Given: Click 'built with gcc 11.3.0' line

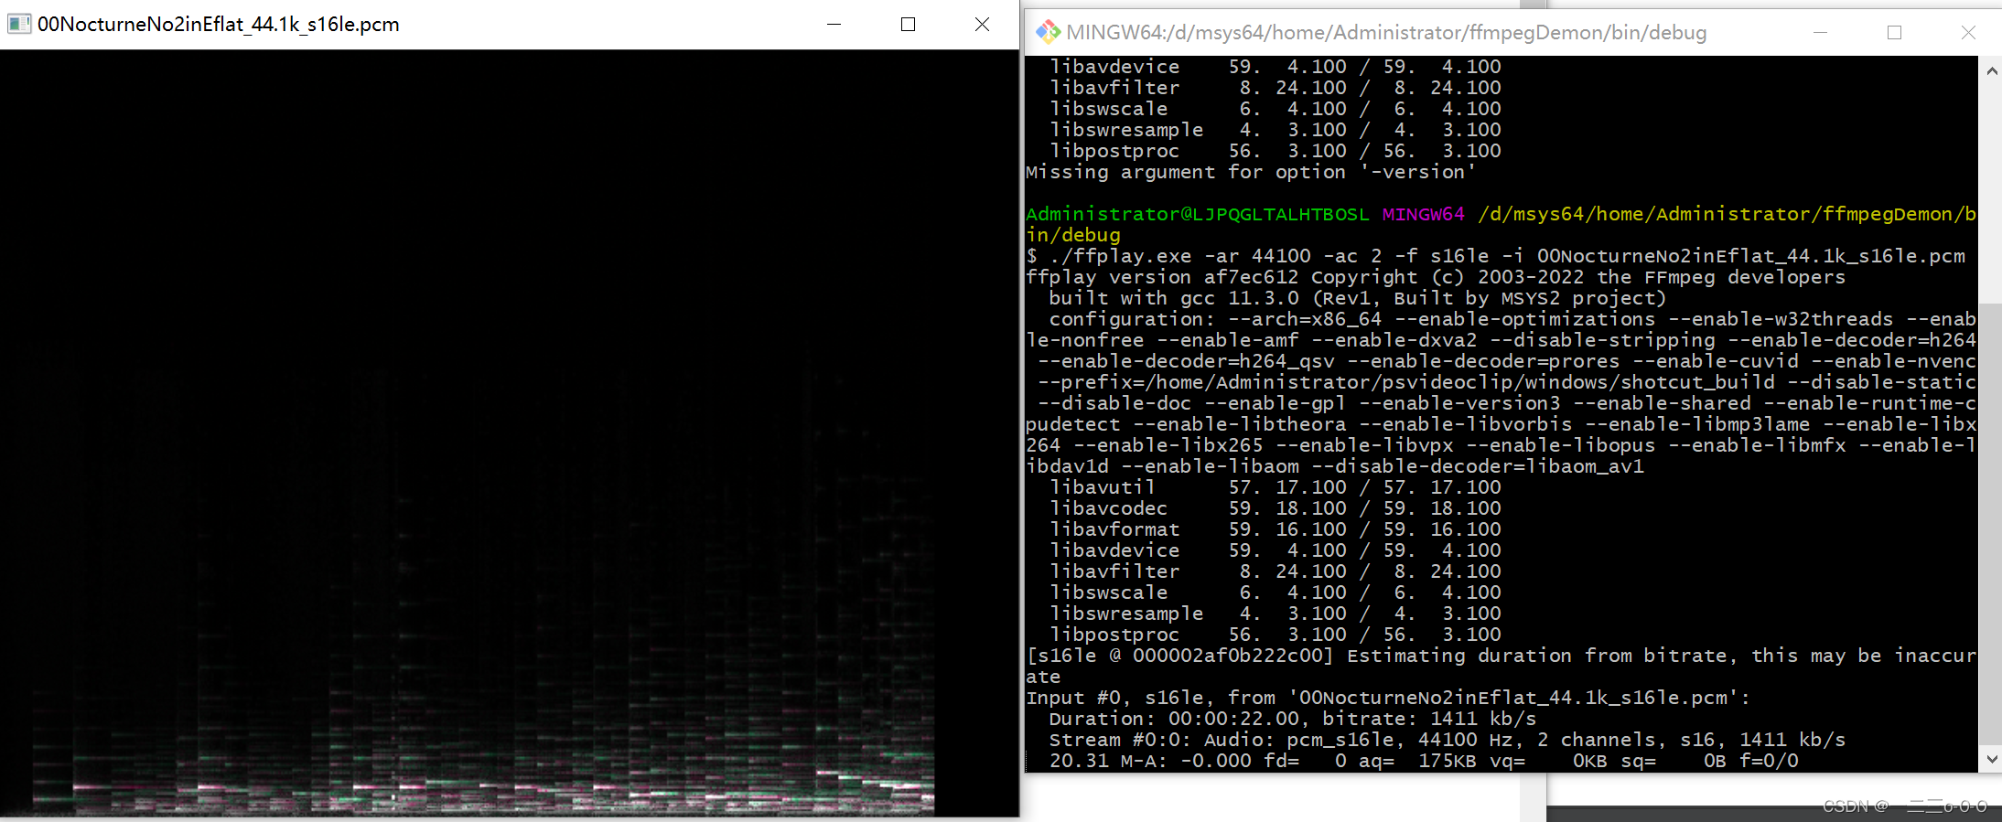Looking at the screenshot, I should pyautogui.click(x=1357, y=298).
